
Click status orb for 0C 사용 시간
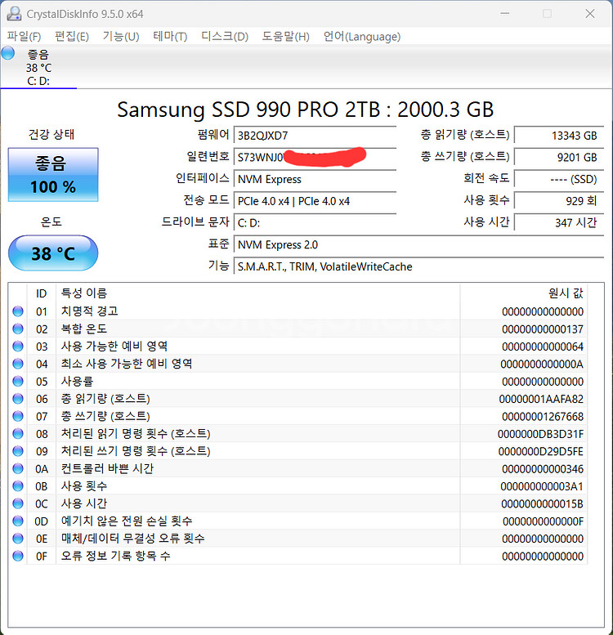18,503
